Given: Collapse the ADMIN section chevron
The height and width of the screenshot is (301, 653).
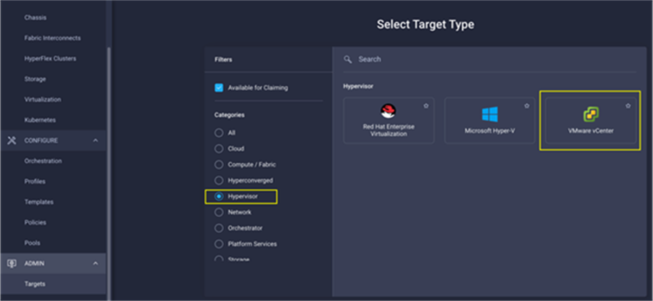Looking at the screenshot, I should [x=96, y=264].
